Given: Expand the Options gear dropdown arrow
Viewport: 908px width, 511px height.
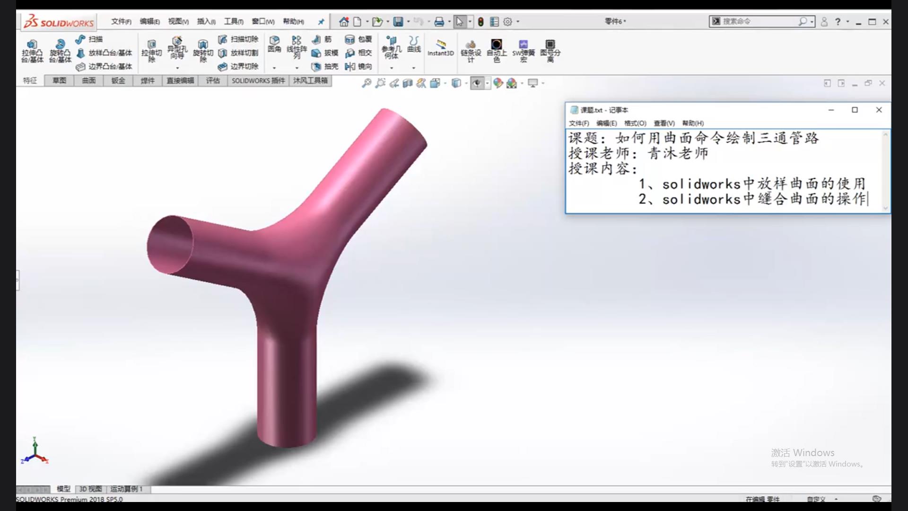Looking at the screenshot, I should pyautogui.click(x=518, y=22).
